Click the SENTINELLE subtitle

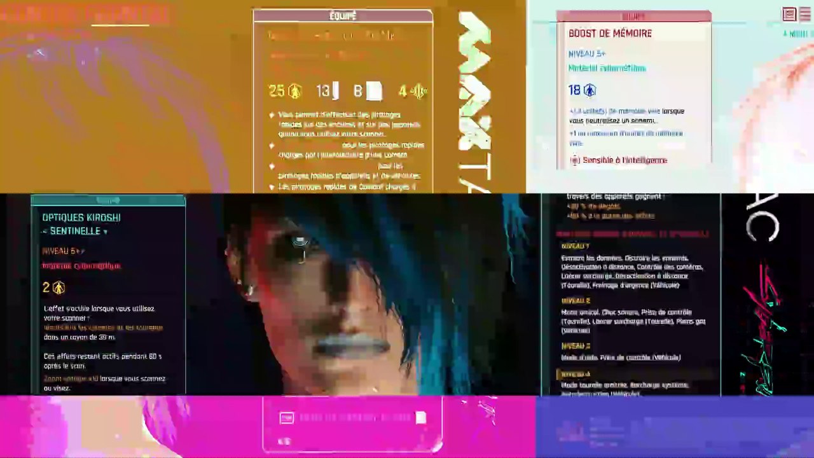[x=75, y=232]
